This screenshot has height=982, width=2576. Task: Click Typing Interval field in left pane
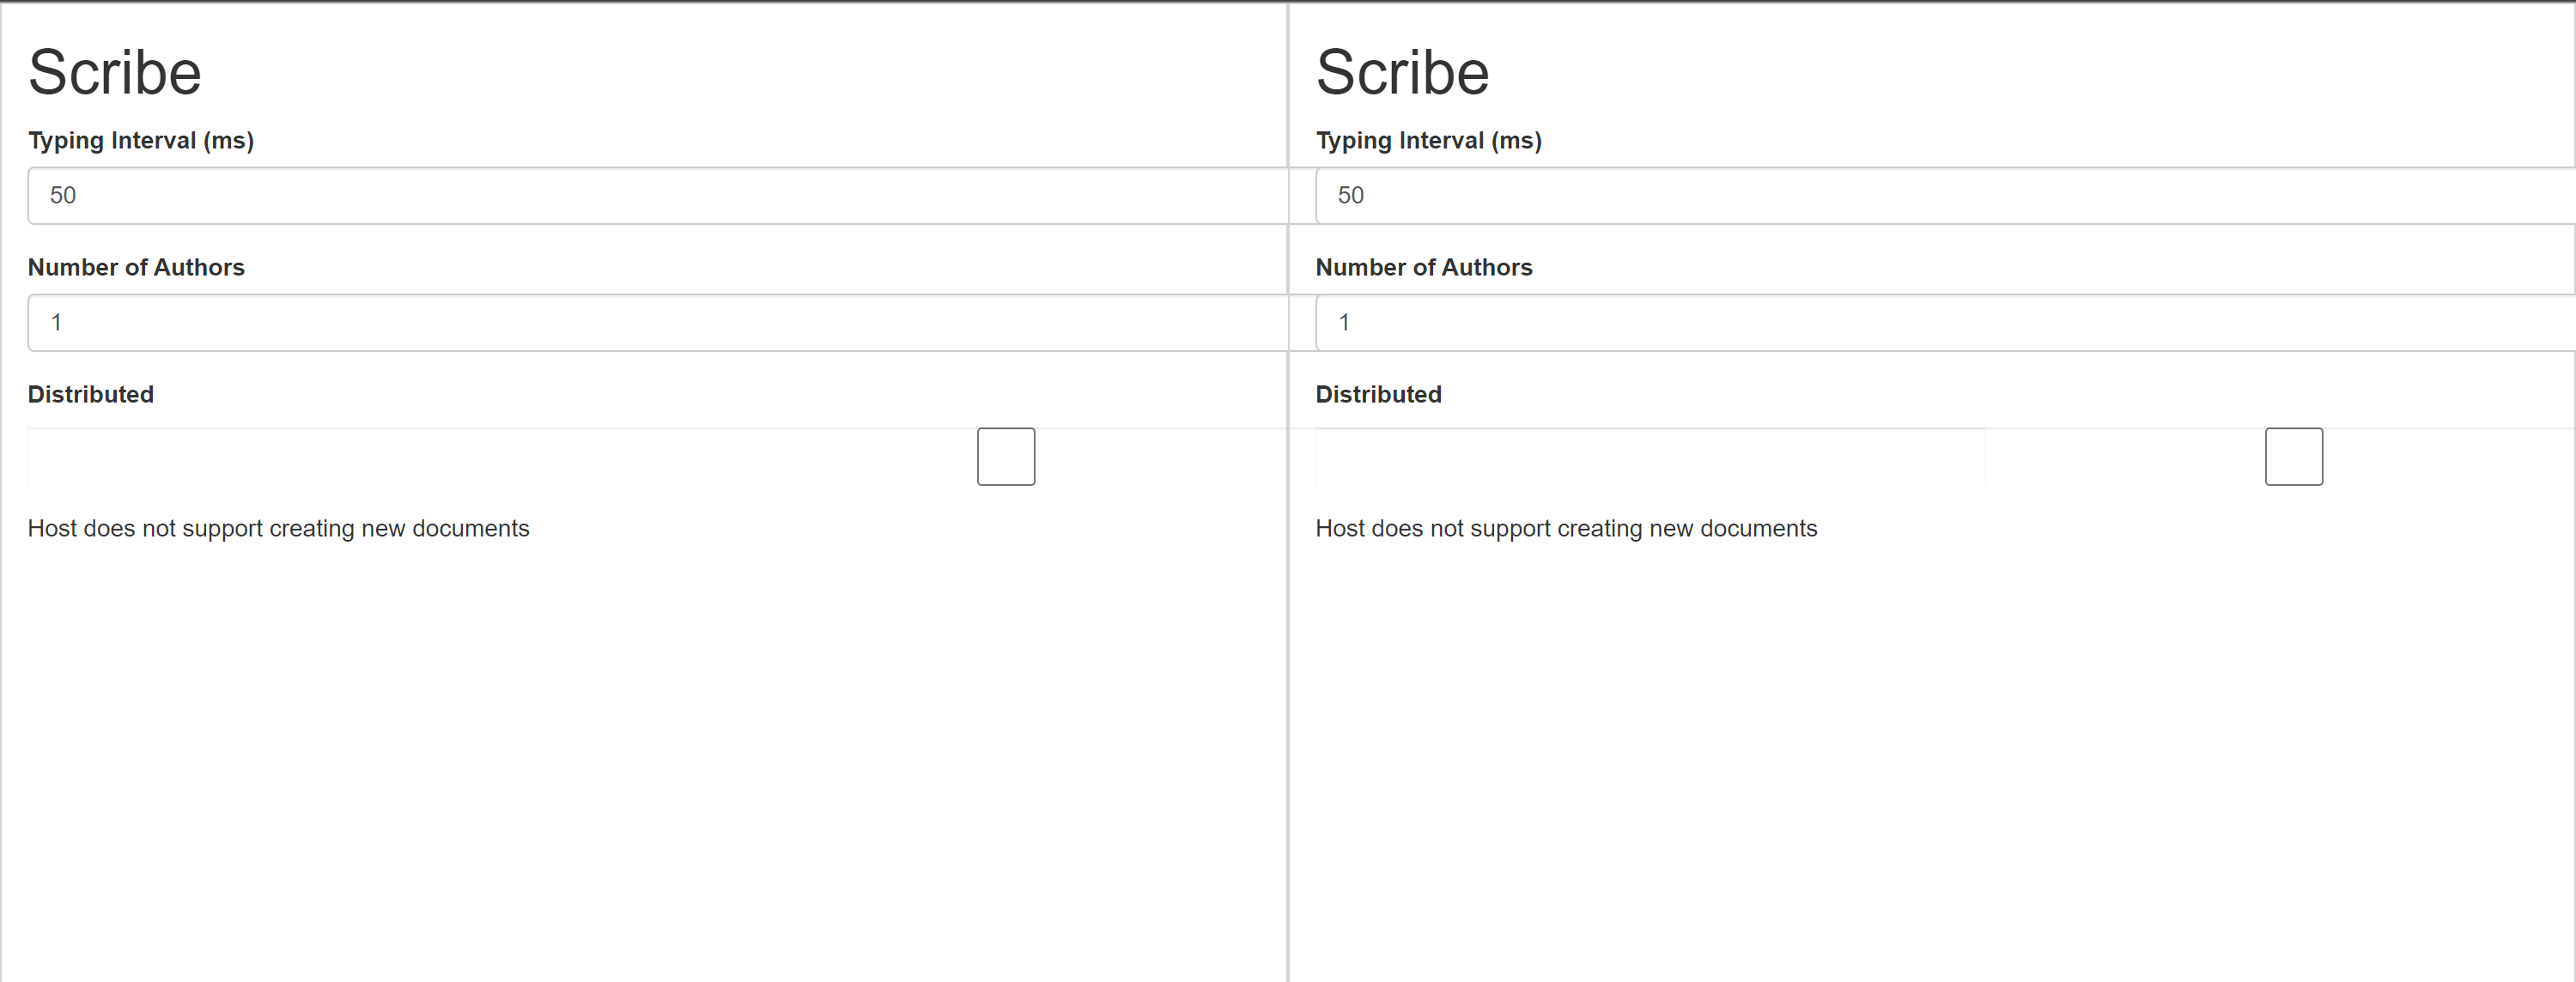(x=657, y=196)
